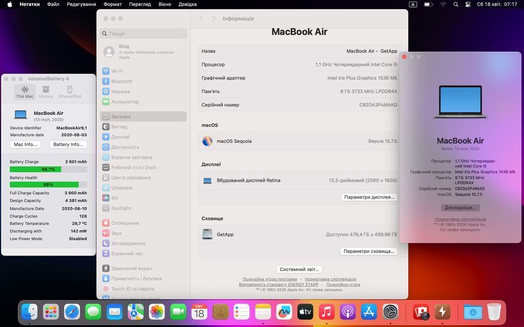
Task: Open Параметри сховища... button
Action: pos(369,251)
